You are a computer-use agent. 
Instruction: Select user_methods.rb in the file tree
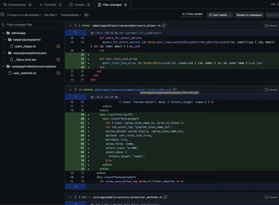[25, 73]
